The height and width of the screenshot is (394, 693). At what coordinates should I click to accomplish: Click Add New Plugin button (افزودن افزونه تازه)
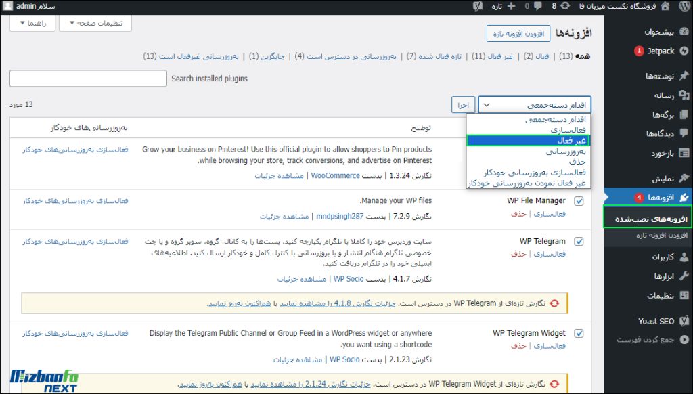coord(518,34)
